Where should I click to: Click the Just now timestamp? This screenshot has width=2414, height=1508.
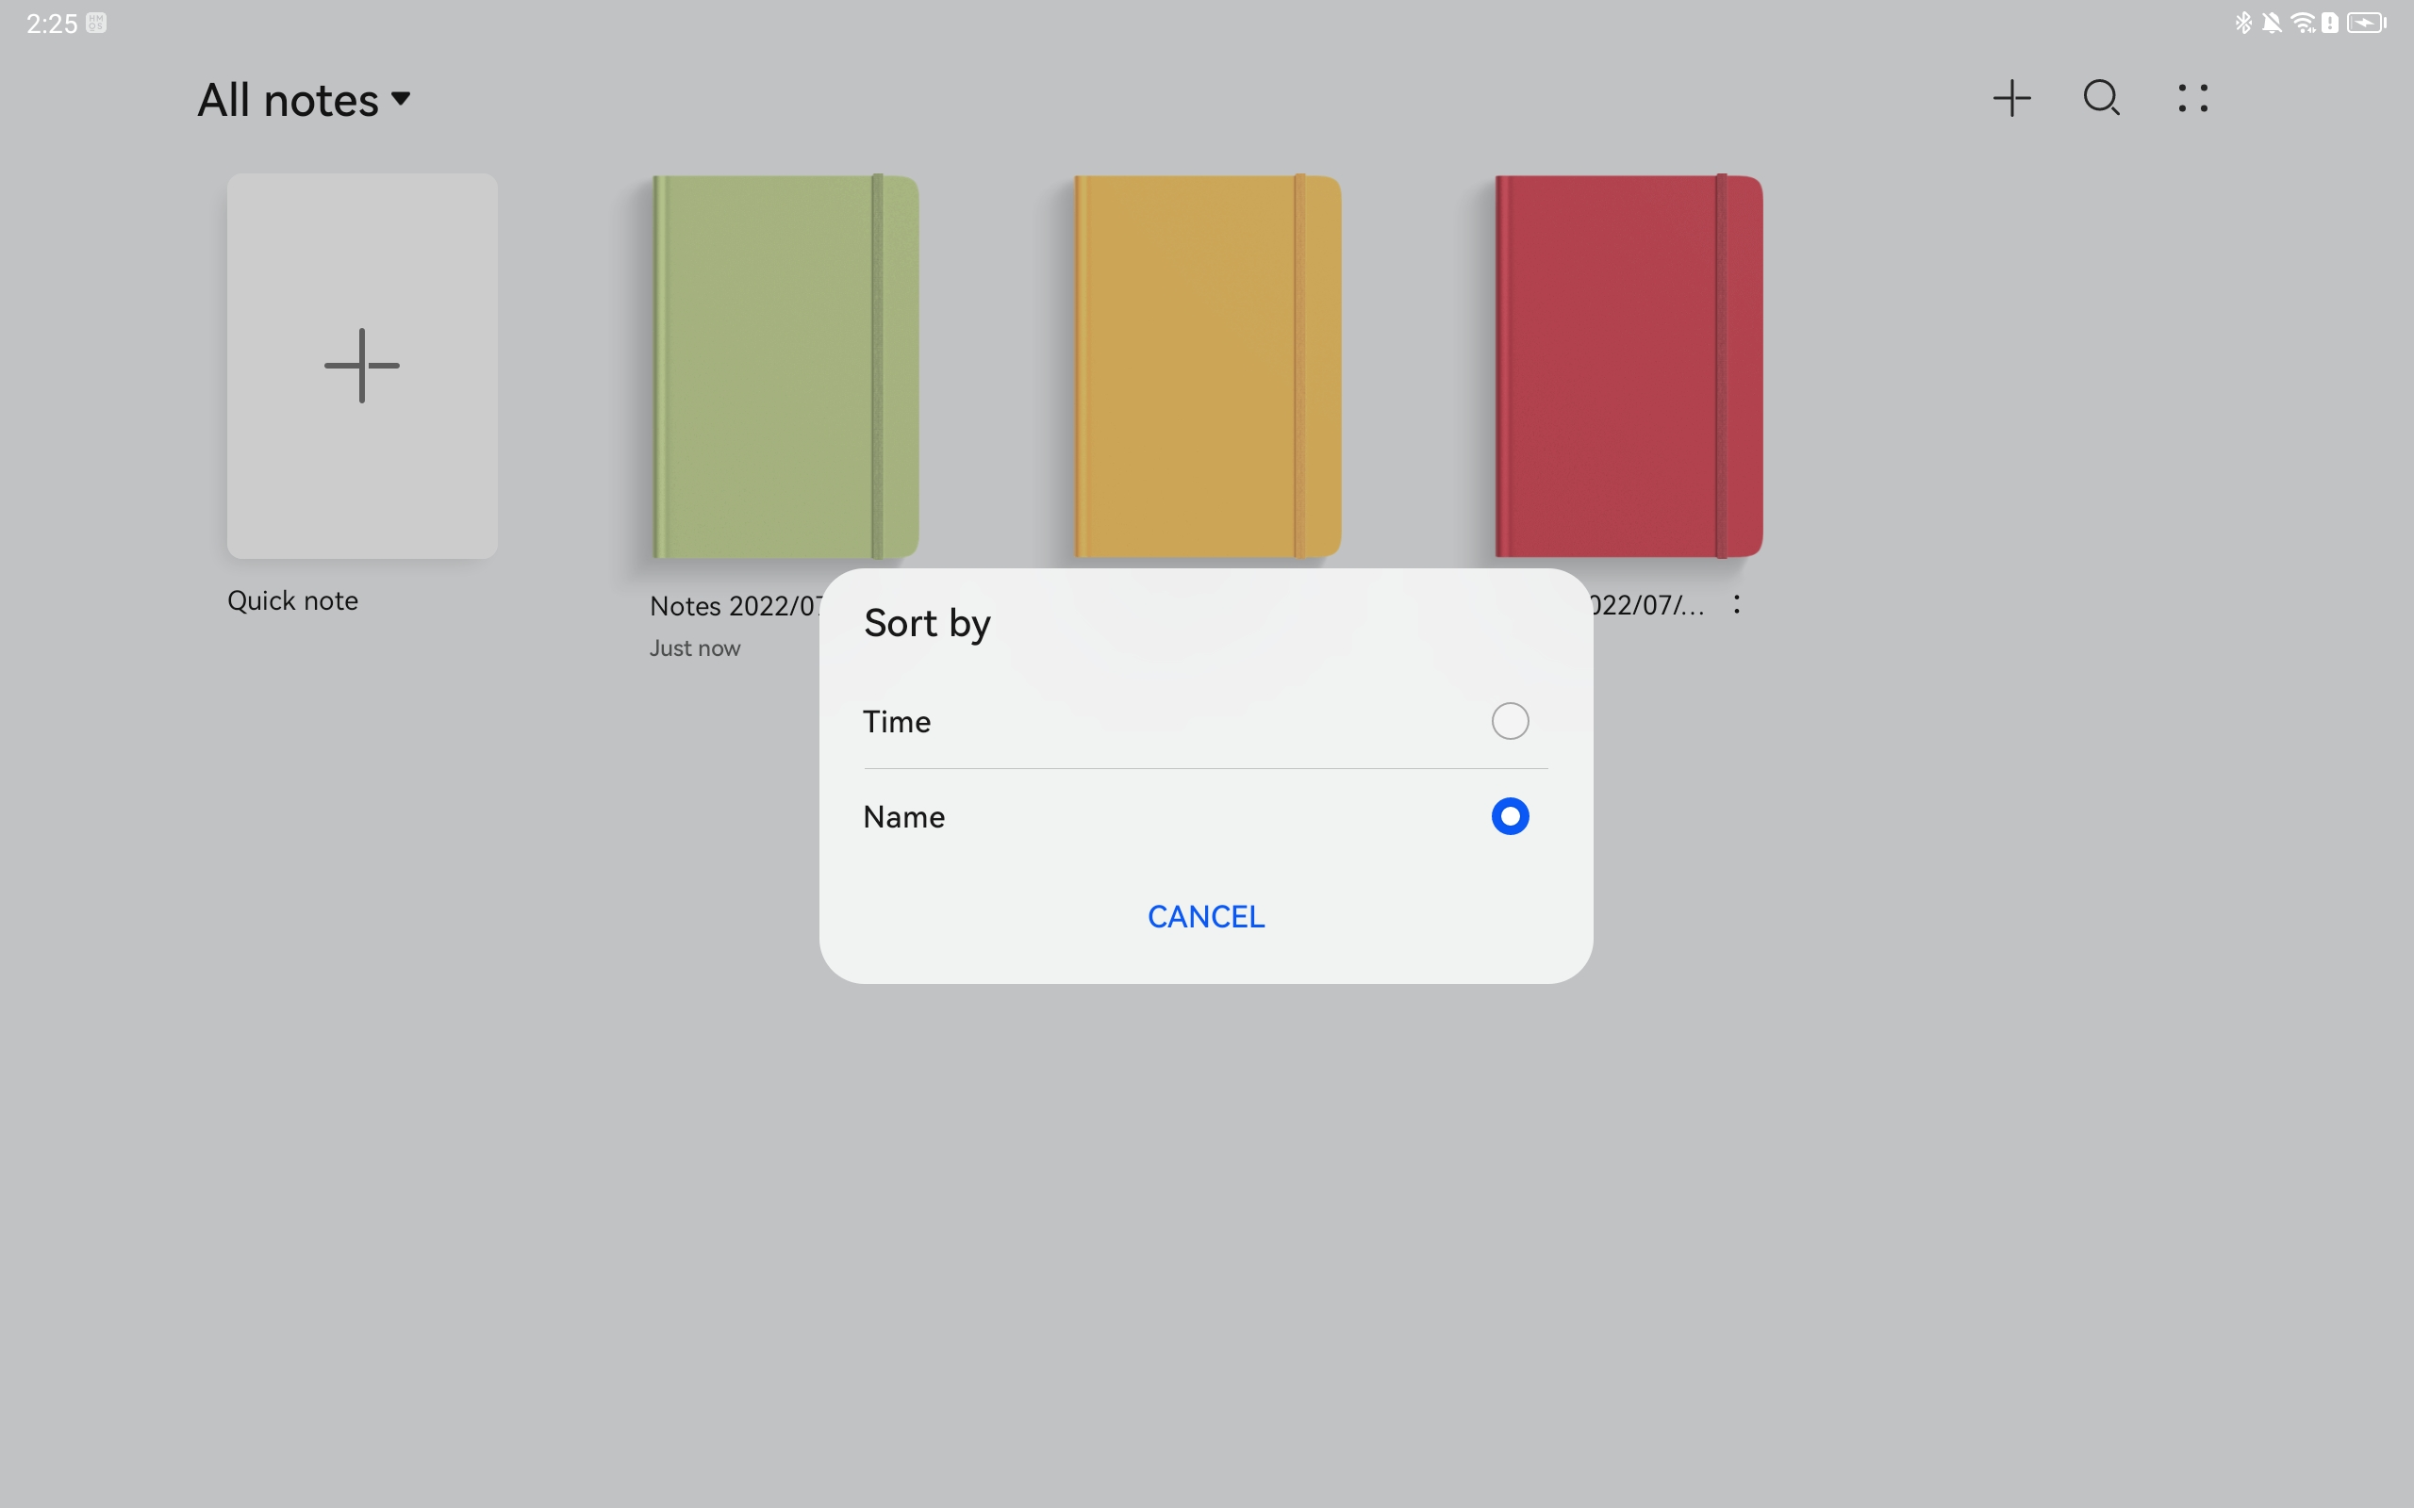coord(694,648)
